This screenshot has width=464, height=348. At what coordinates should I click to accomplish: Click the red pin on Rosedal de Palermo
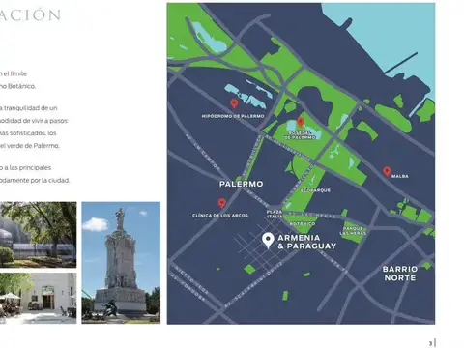pyautogui.click(x=301, y=122)
